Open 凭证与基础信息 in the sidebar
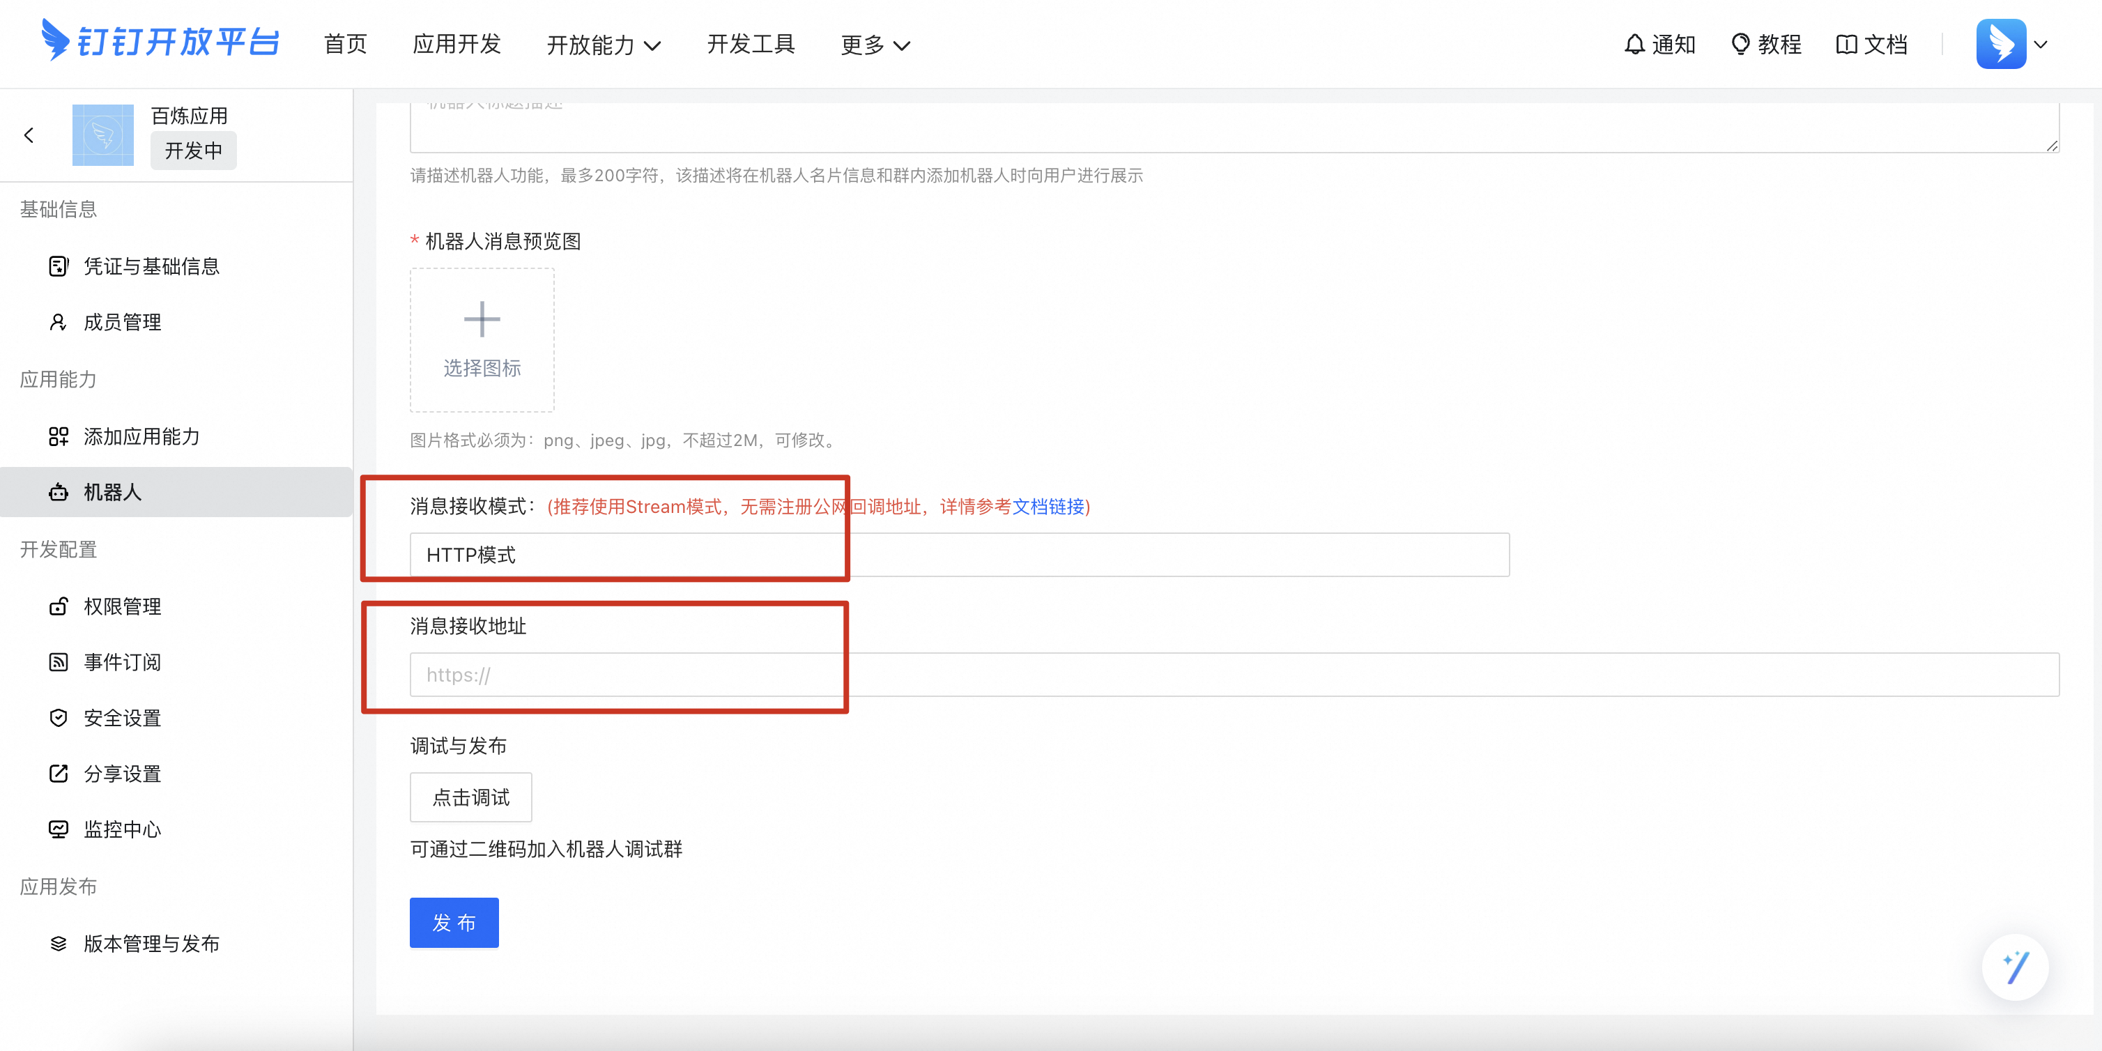 coord(151,266)
